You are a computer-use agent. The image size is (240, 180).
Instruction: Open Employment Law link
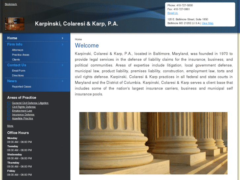coord(22,111)
